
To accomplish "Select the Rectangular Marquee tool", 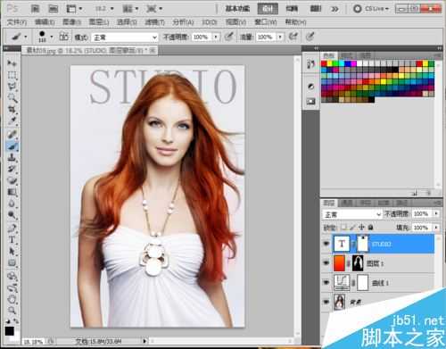I will (12, 75).
